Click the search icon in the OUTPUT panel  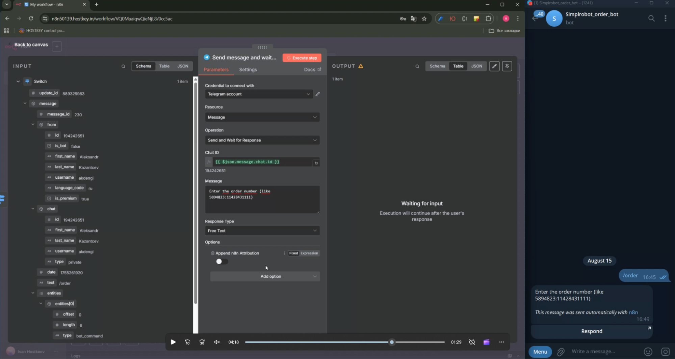pos(417,66)
